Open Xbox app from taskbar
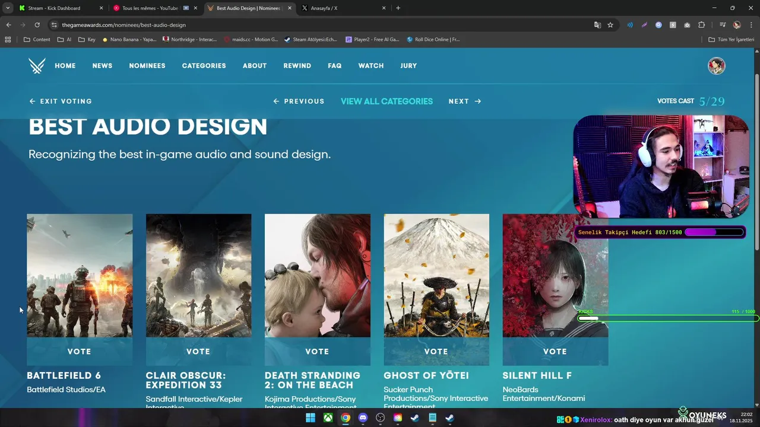The height and width of the screenshot is (427, 760). click(x=328, y=418)
